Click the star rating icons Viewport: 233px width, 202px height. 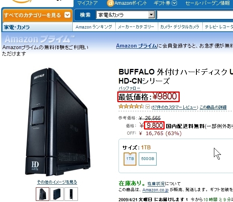(131, 107)
